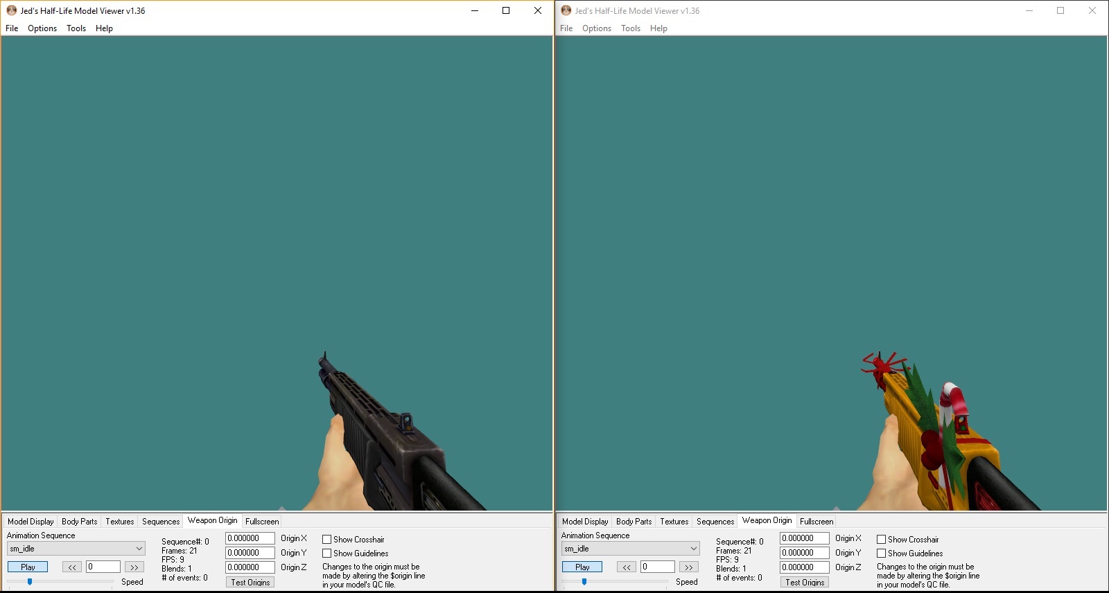Click the frame number field in right window
The width and height of the screenshot is (1109, 593).
[x=658, y=567]
